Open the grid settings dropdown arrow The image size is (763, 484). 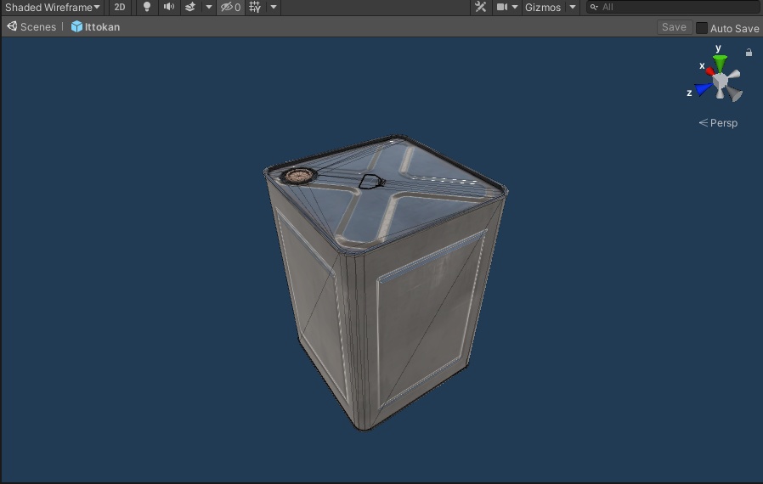274,7
